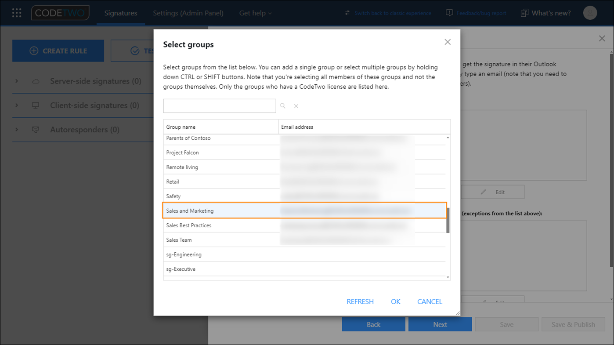Expand the Autoresponders section
This screenshot has height=345, width=614.
click(17, 129)
